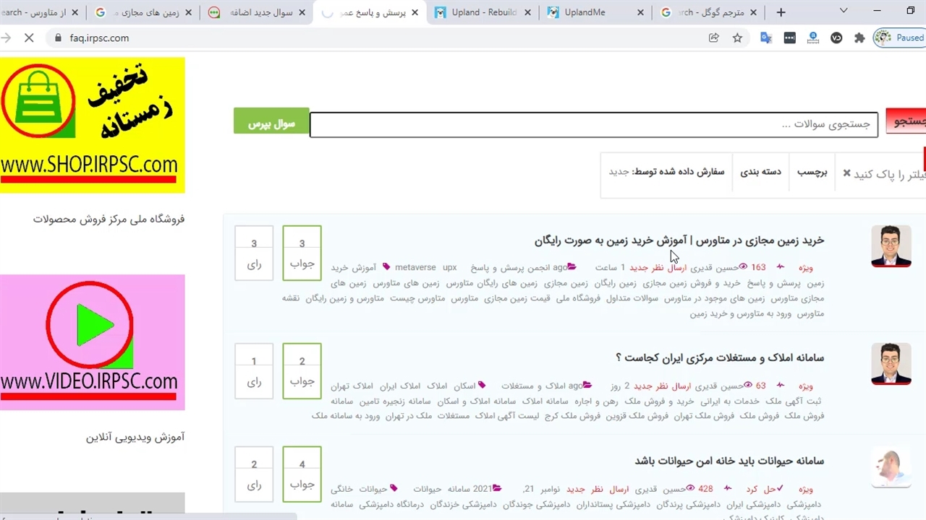Bookmark this page with the star icon
Viewport: 926px width, 520px height.
(x=737, y=38)
